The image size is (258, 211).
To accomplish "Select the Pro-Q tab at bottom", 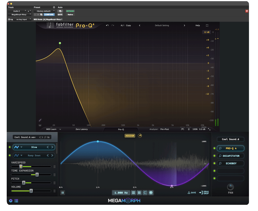I will [x=121, y=129].
